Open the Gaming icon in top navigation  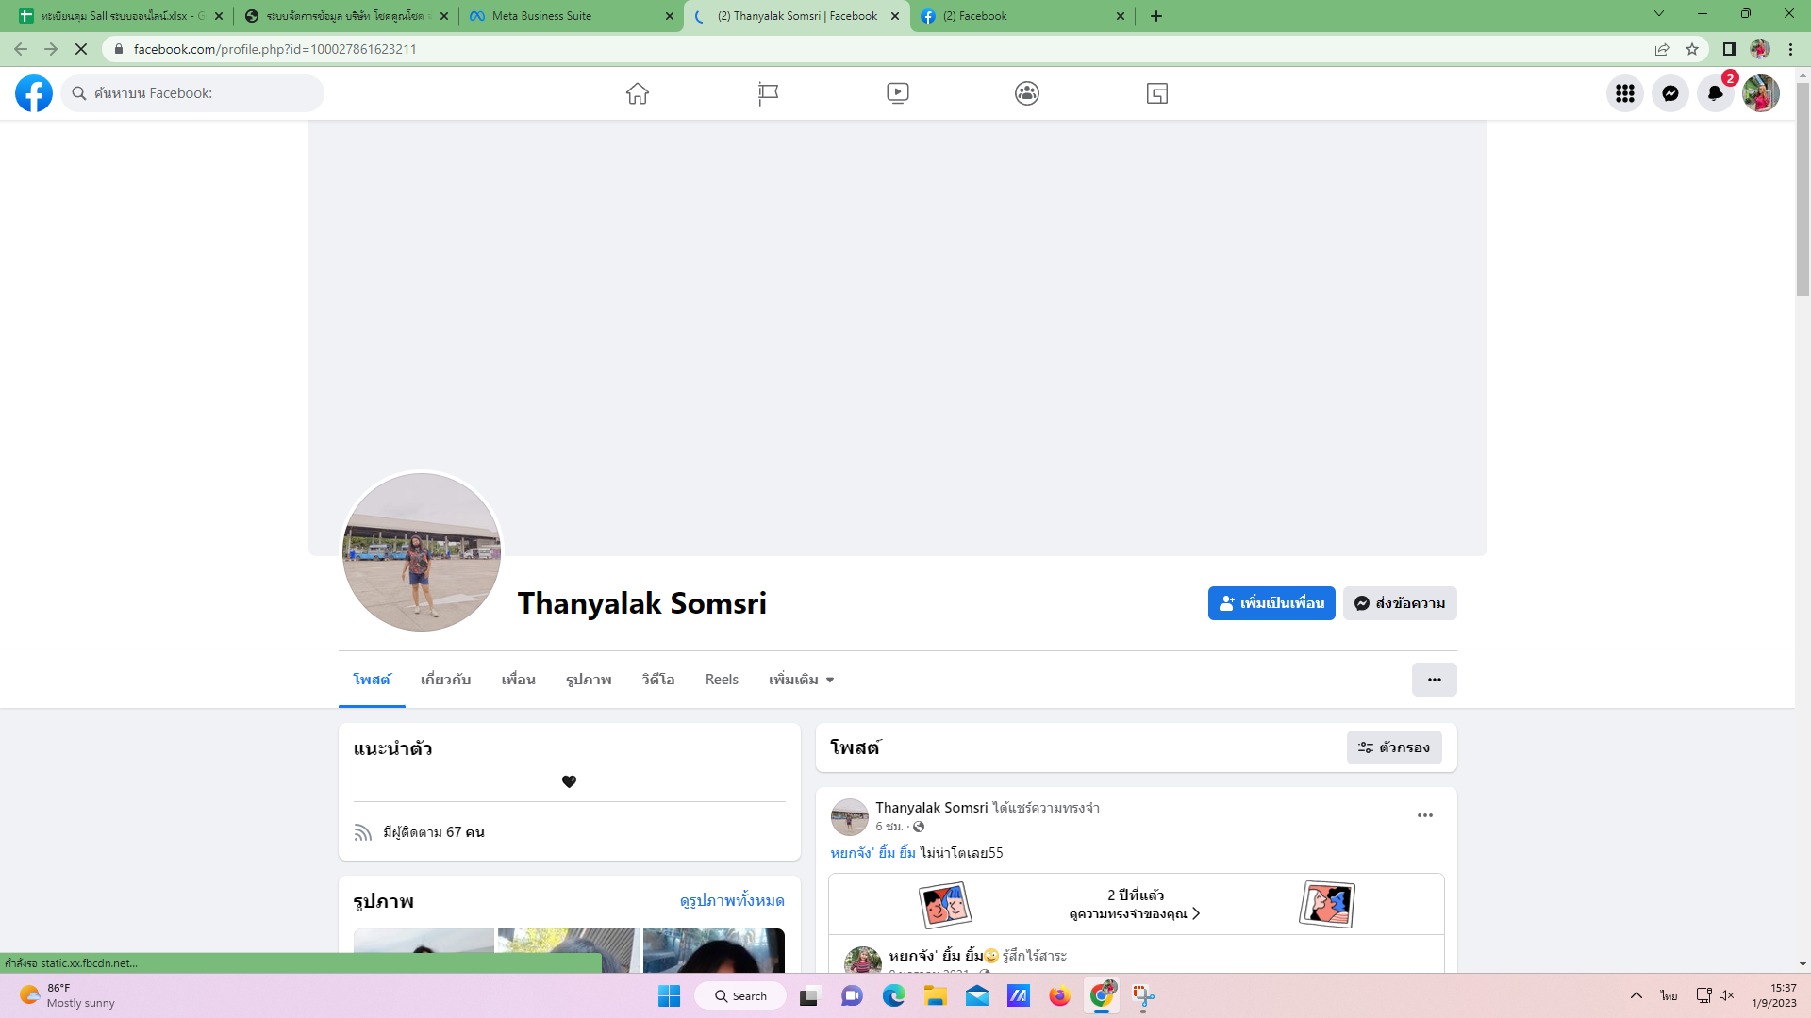(x=1157, y=93)
